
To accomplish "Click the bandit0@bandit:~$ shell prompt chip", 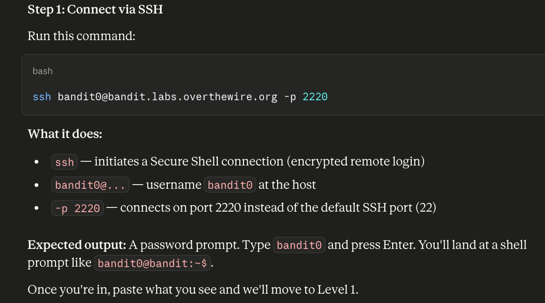I will pyautogui.click(x=152, y=263).
